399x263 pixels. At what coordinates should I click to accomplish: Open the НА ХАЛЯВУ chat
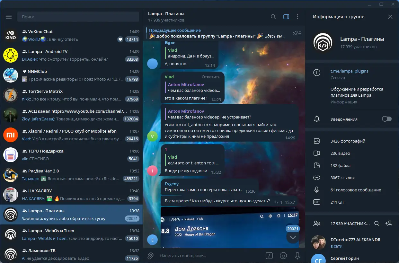71,195
